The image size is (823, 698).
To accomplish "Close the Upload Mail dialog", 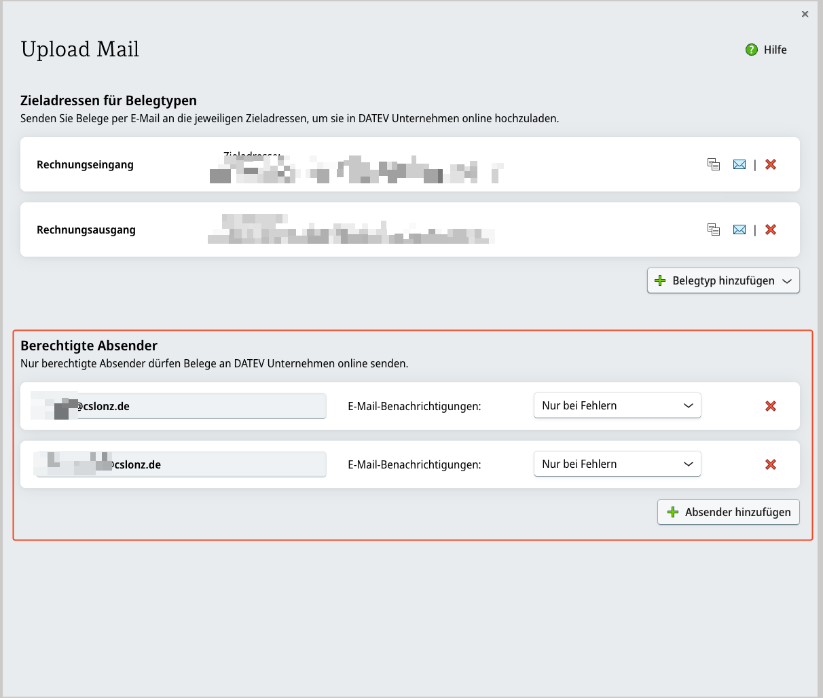I will click(805, 14).
